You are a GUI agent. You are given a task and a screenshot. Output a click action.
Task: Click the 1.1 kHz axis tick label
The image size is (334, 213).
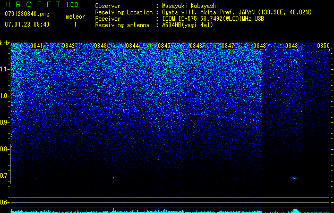[4, 69]
